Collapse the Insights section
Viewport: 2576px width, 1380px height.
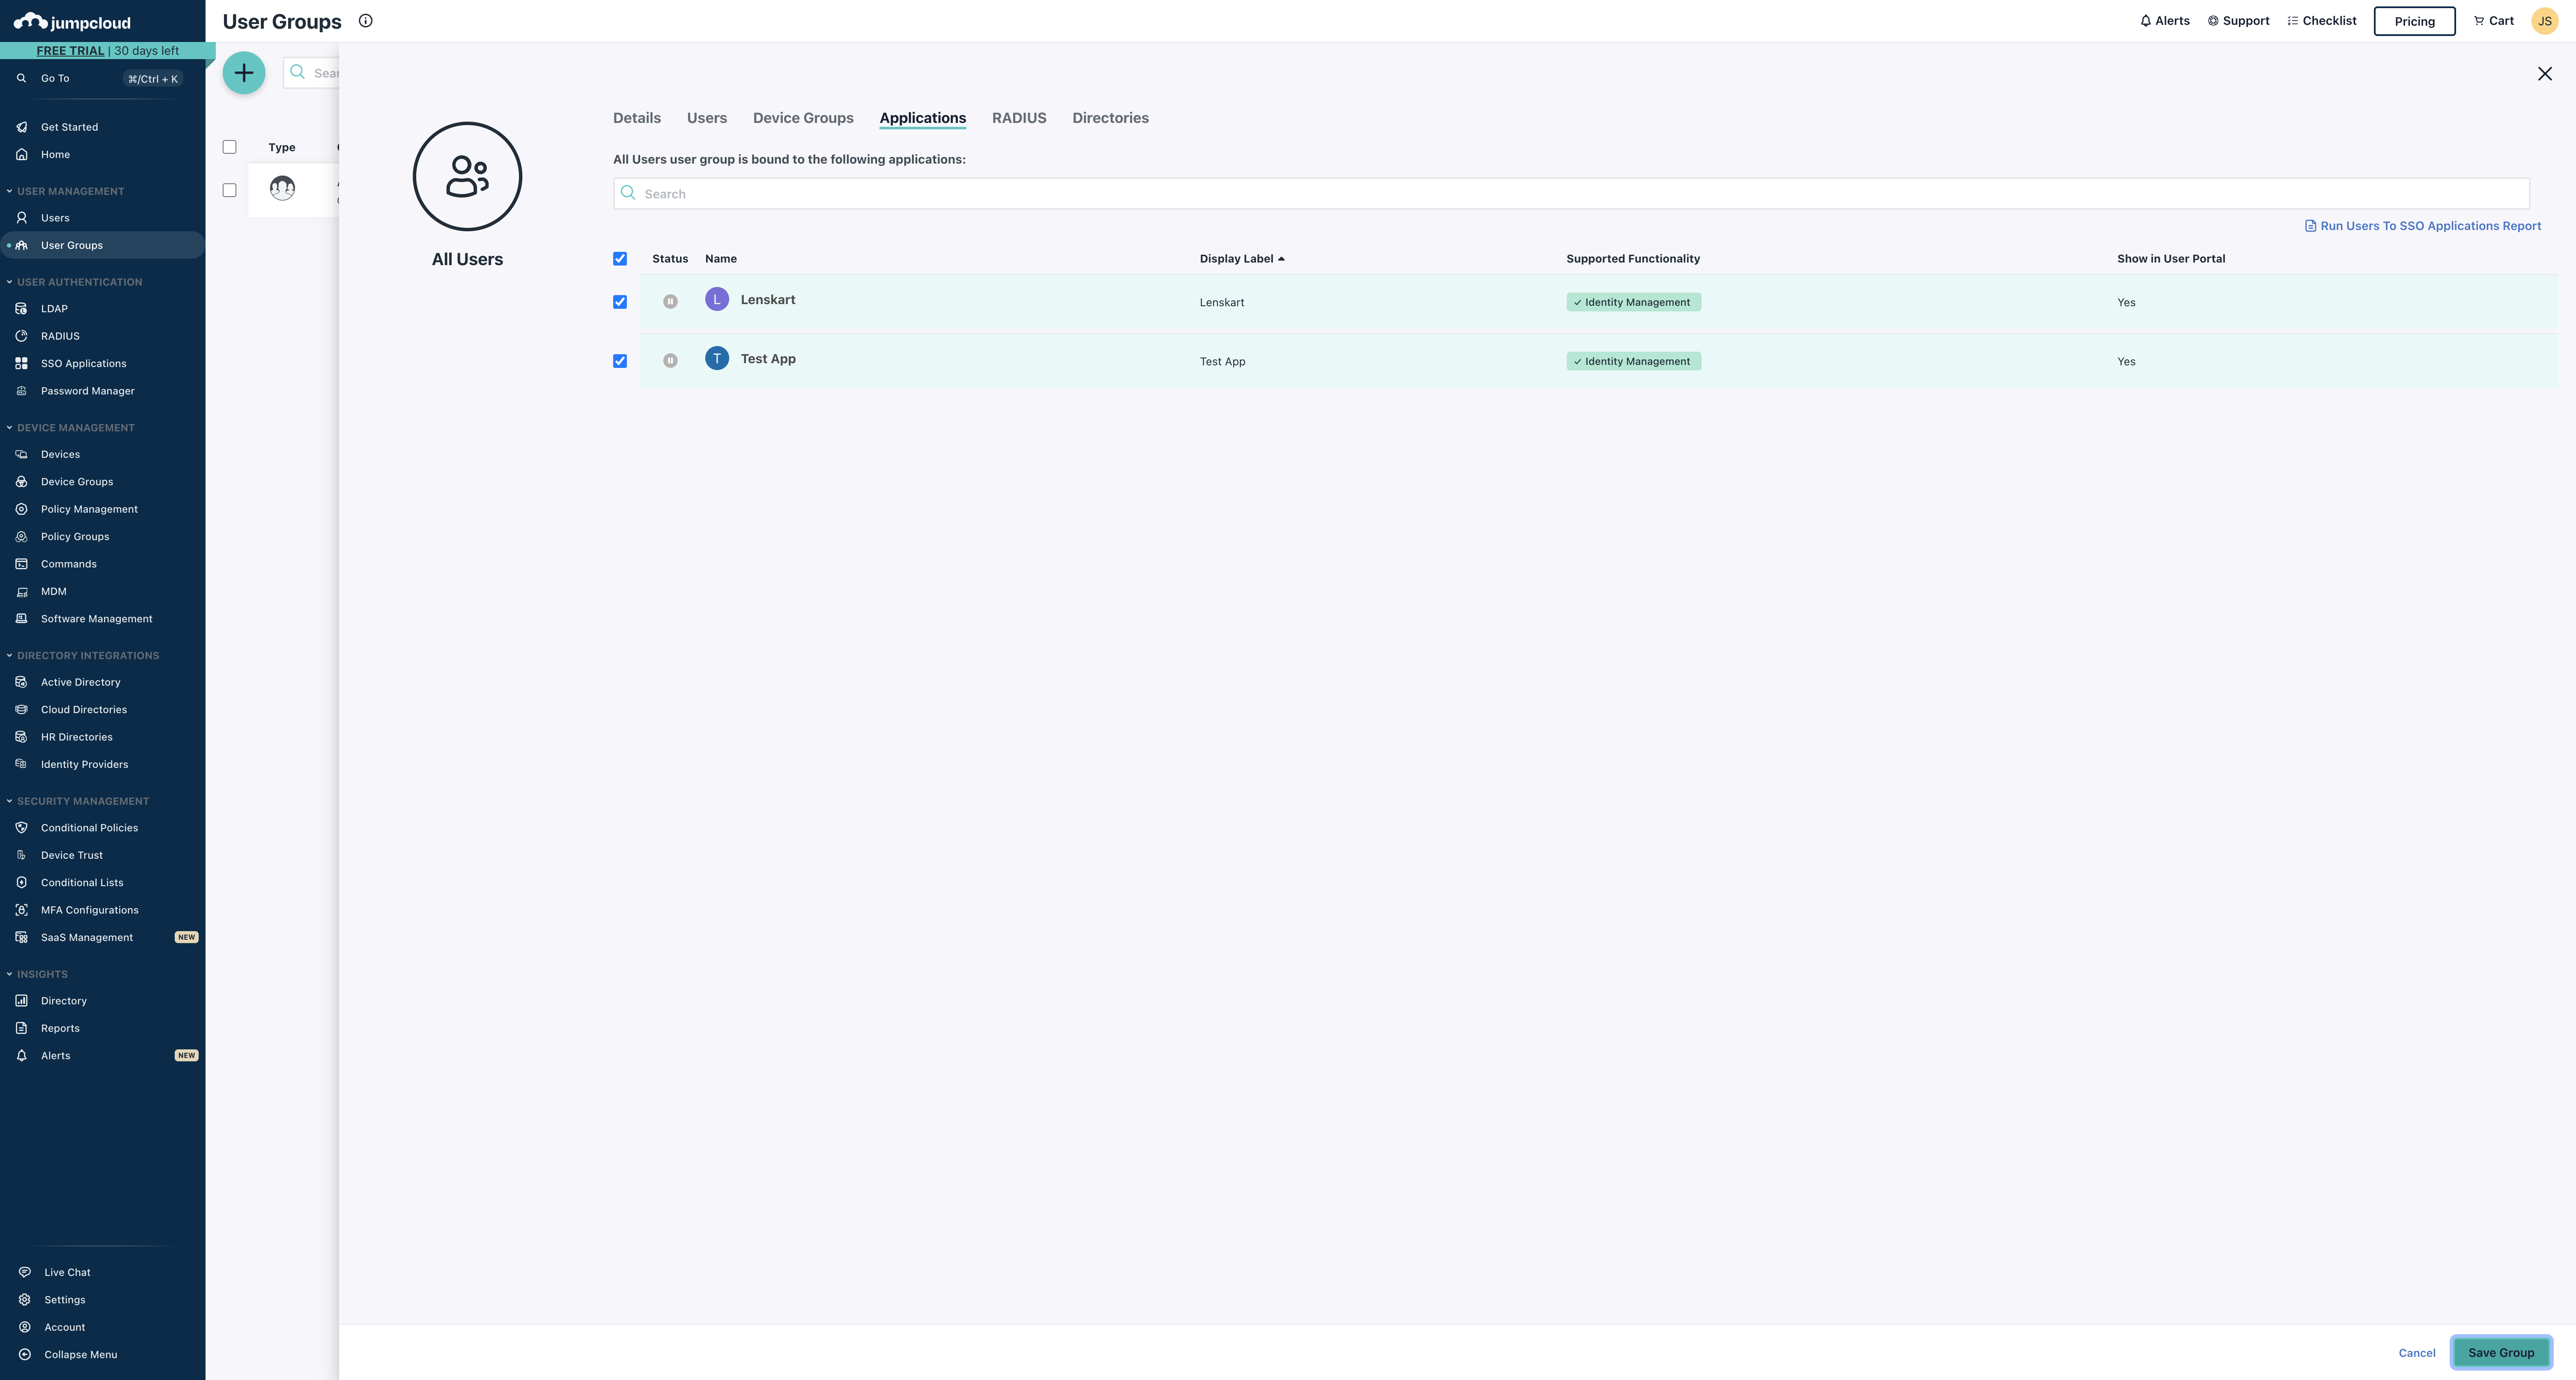tap(37, 974)
